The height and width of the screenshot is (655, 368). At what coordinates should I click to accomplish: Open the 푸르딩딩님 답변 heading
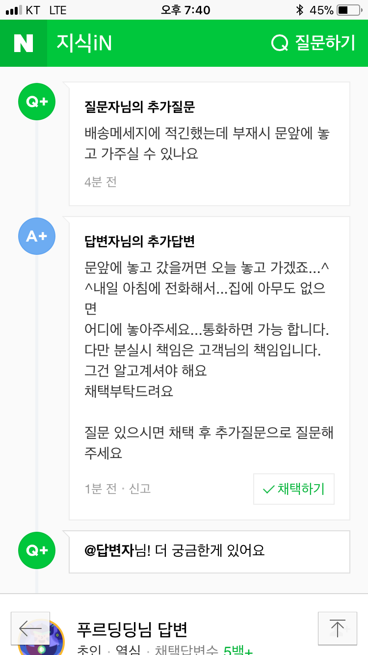click(132, 628)
